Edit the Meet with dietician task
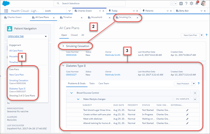 187,119
